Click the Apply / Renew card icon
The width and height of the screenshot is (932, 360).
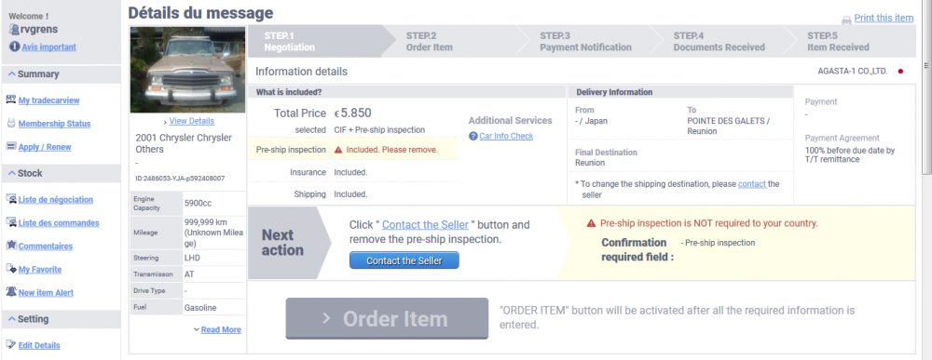[10, 146]
